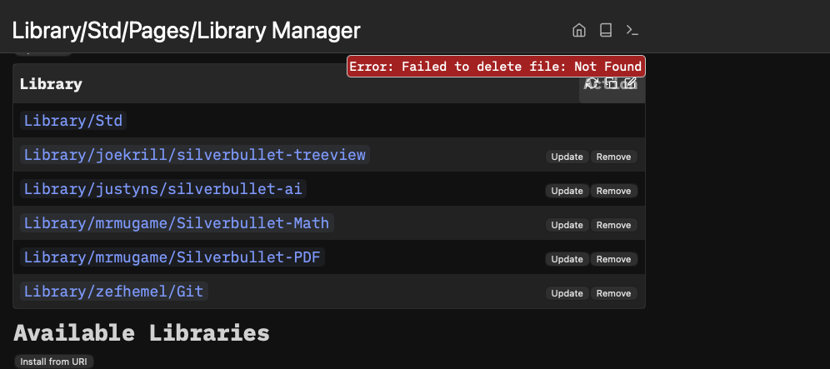The height and width of the screenshot is (369, 830).
Task: Update the zefhemel/Git library
Action: coord(567,293)
